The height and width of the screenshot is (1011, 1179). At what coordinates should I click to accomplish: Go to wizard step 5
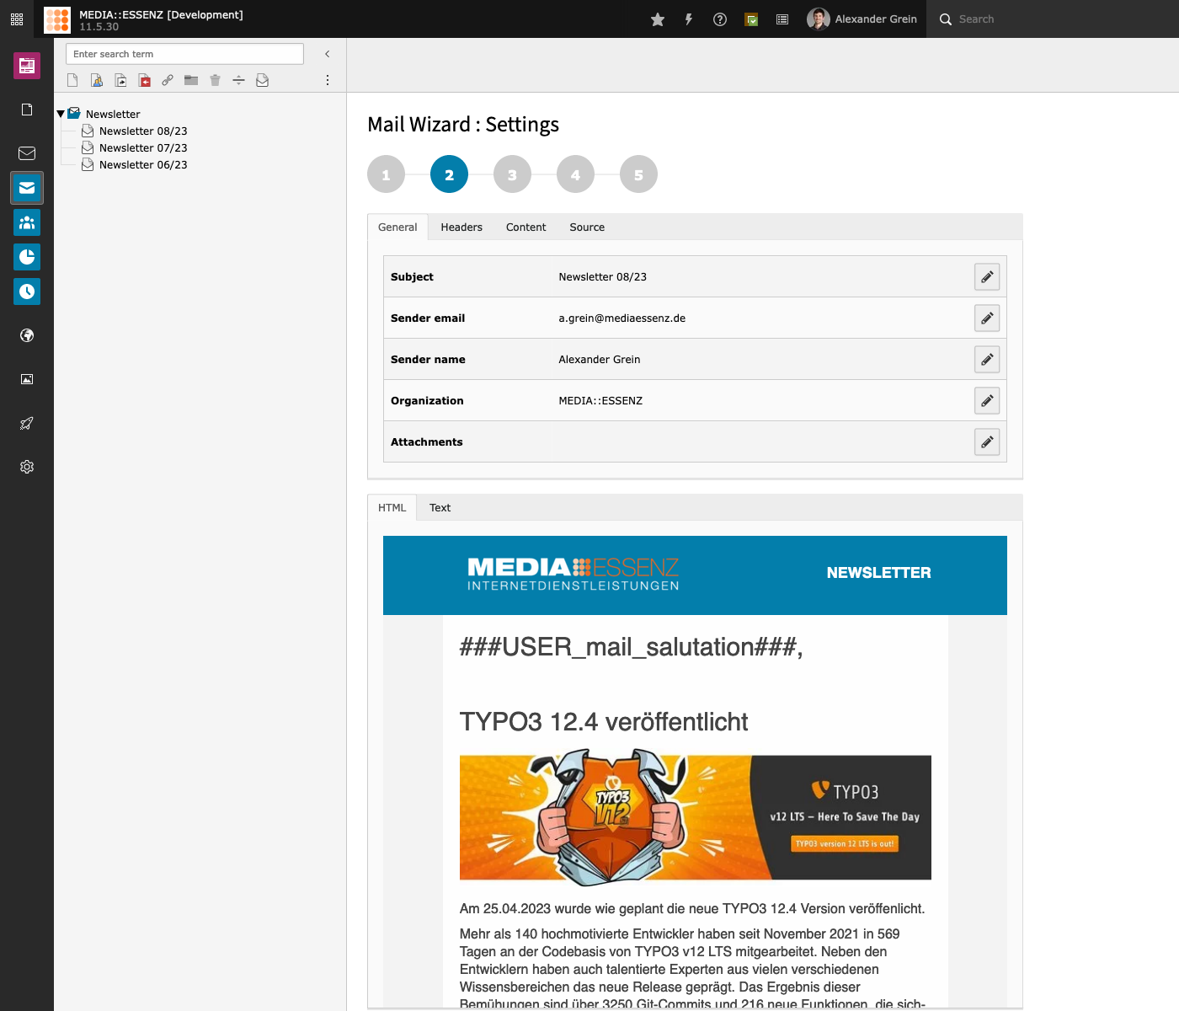click(x=638, y=174)
